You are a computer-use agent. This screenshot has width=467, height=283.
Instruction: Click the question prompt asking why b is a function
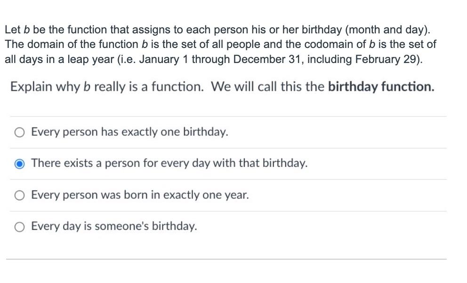tap(221, 86)
